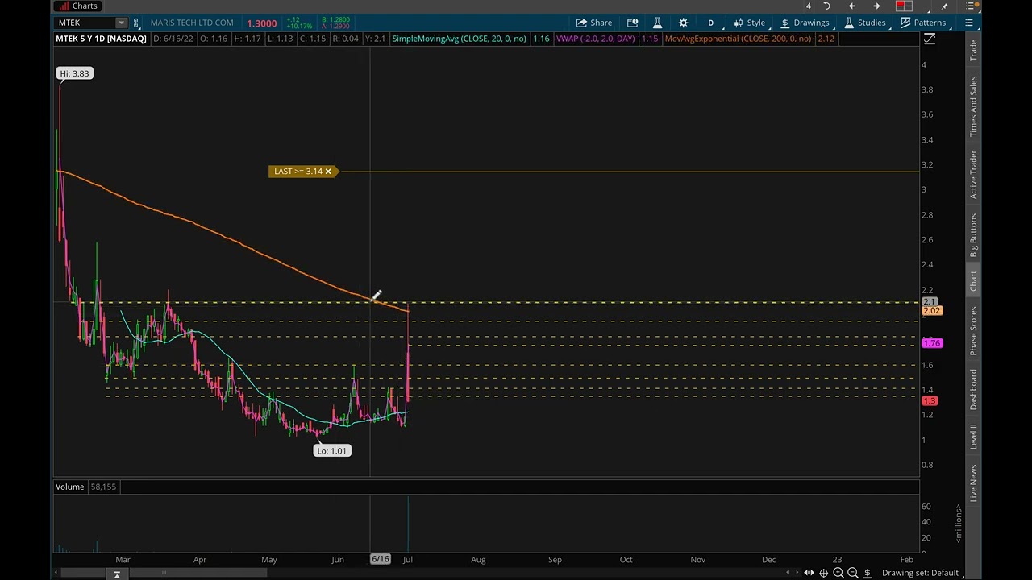Open the Times And Sales sidebar tab

[x=973, y=106]
